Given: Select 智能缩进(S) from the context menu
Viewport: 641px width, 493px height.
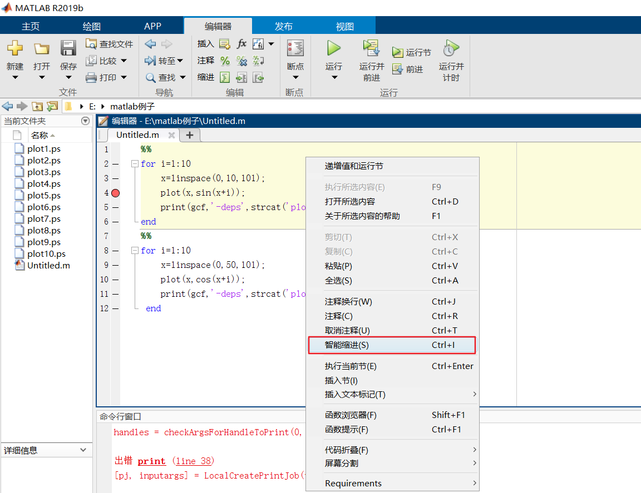Looking at the screenshot, I should [x=392, y=345].
